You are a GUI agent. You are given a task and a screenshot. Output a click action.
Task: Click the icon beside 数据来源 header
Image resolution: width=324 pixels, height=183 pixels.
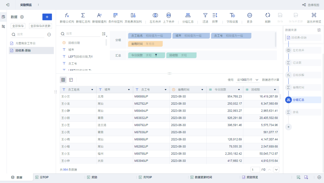pyautogui.click(x=319, y=30)
